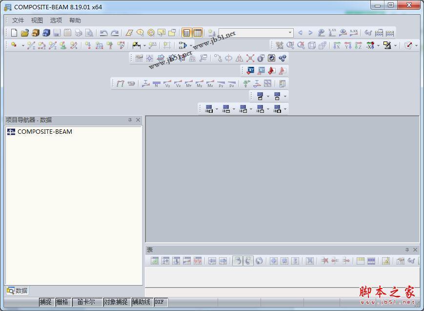Show shear force Vy diagram
The height and width of the screenshot is (311, 424).
click(167, 83)
